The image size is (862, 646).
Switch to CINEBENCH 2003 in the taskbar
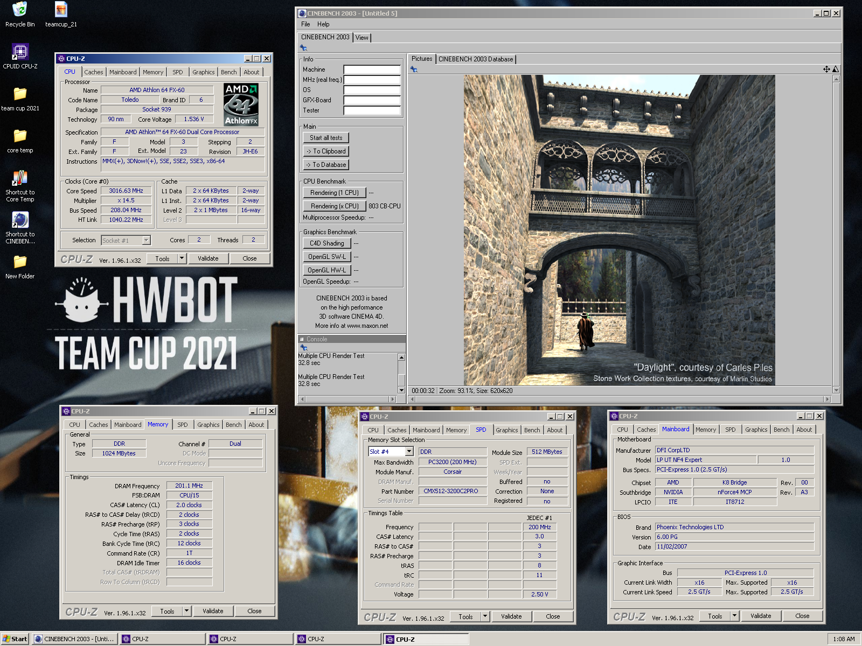tap(75, 639)
